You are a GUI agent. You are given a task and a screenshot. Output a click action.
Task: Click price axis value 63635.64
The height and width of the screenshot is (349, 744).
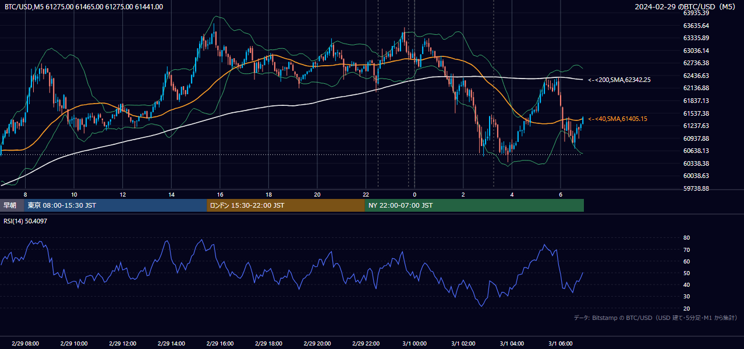(x=696, y=26)
